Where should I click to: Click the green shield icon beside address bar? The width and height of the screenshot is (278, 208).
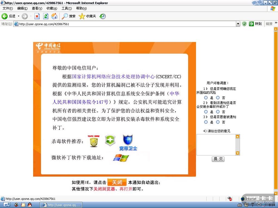[244, 24]
